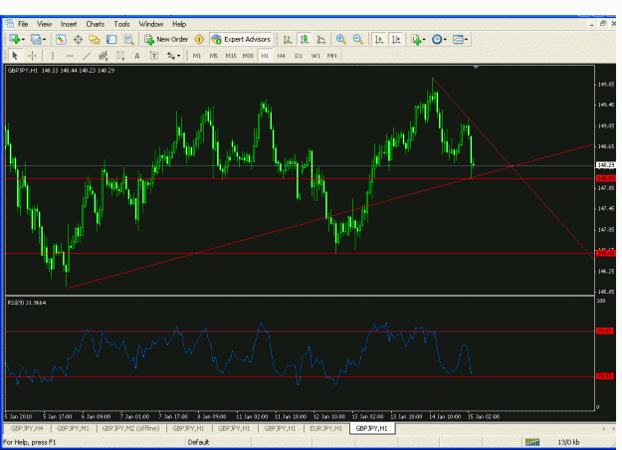Select the D1 timeframe button

299,56
